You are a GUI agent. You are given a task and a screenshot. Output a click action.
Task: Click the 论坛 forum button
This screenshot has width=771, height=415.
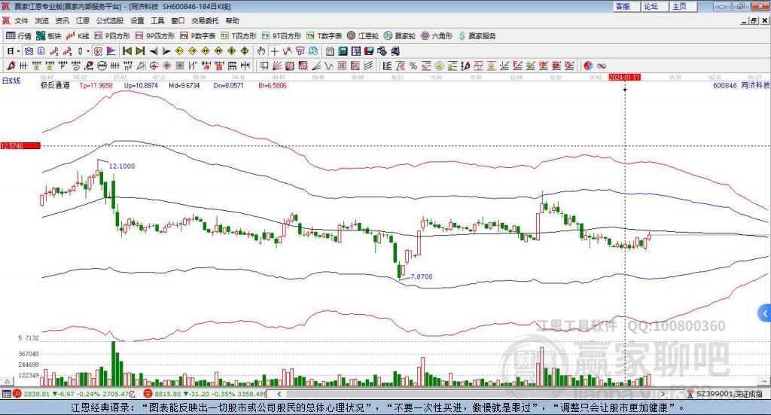click(x=655, y=6)
